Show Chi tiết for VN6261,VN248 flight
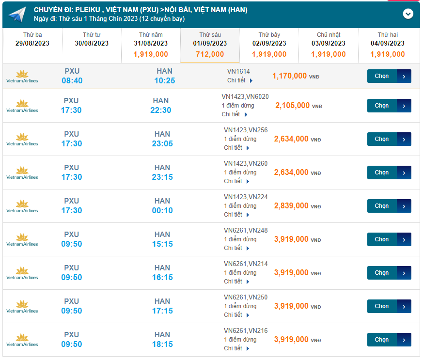This screenshot has width=423, height=361. click(x=236, y=248)
